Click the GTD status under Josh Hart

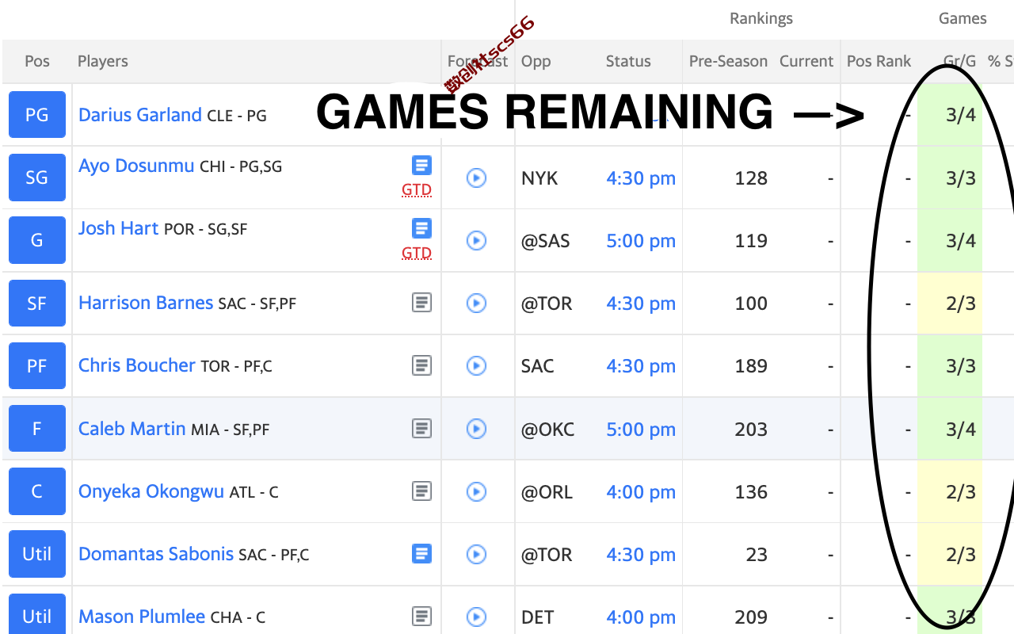(417, 253)
